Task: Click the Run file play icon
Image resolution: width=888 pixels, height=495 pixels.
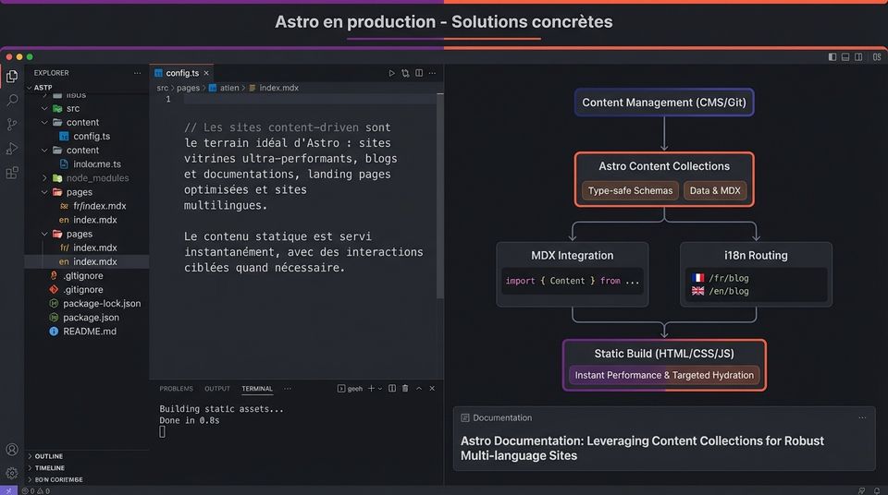Action: [391, 73]
